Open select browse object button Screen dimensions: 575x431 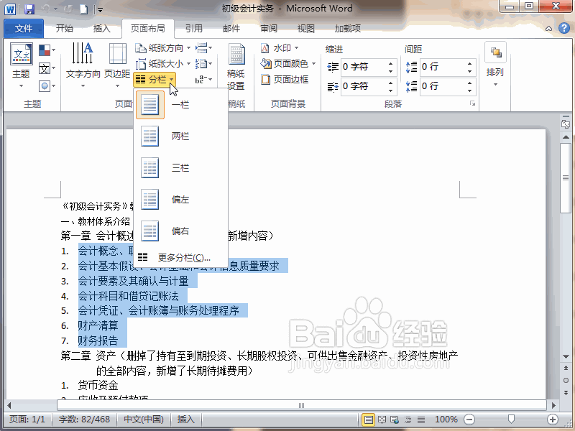click(566, 381)
